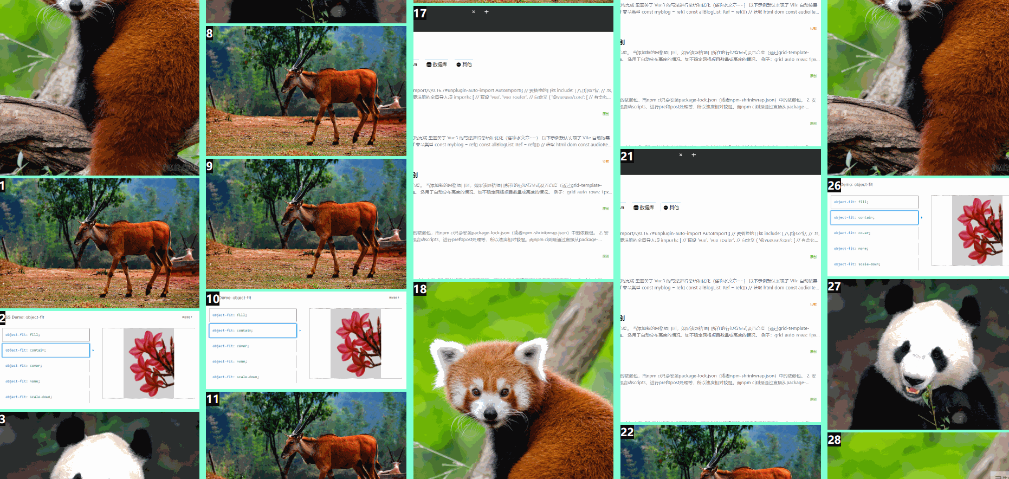This screenshot has width=1009, height=479.
Task: Click the flower preview image in card 26
Action: 978,231
